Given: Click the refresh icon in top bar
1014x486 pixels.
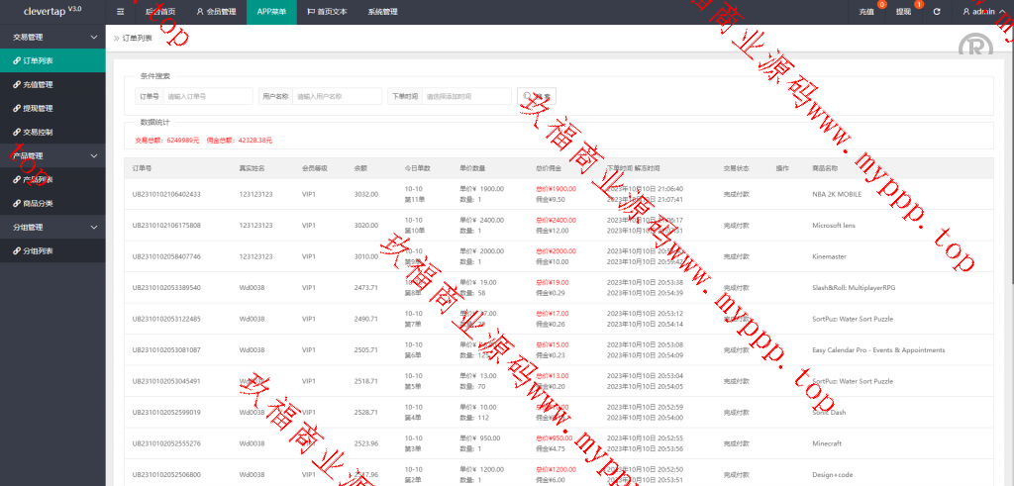Looking at the screenshot, I should click(x=937, y=12).
